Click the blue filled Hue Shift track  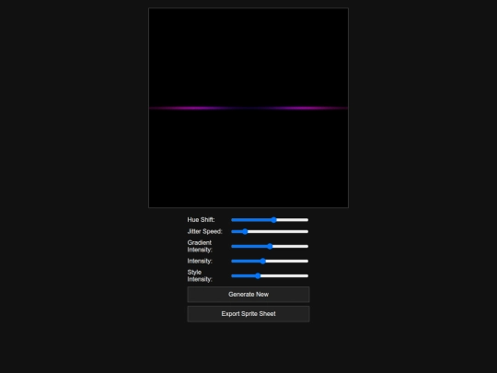[251, 220]
